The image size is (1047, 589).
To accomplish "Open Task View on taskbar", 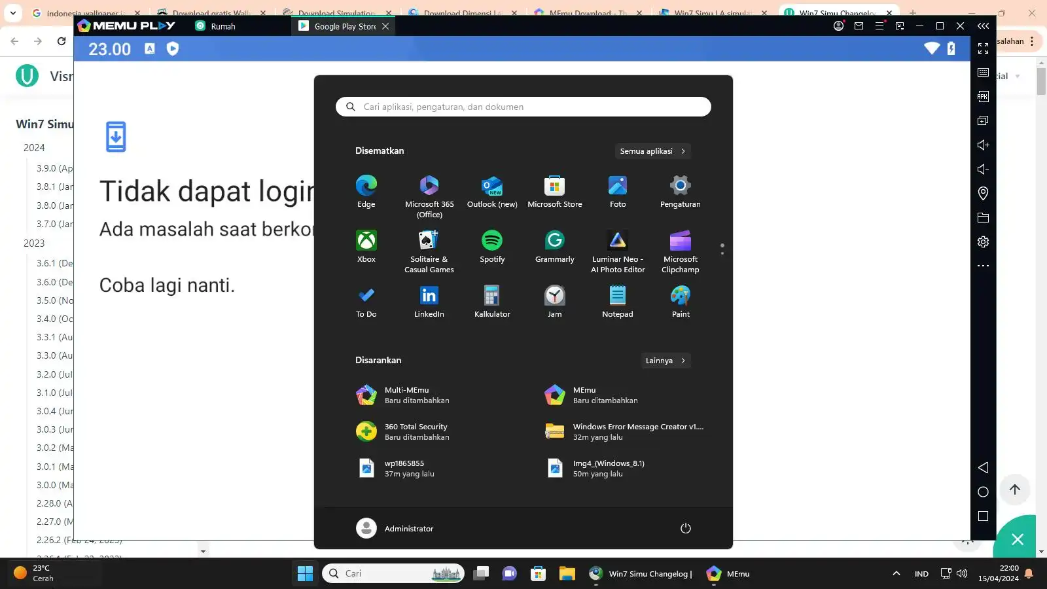I will (x=481, y=573).
